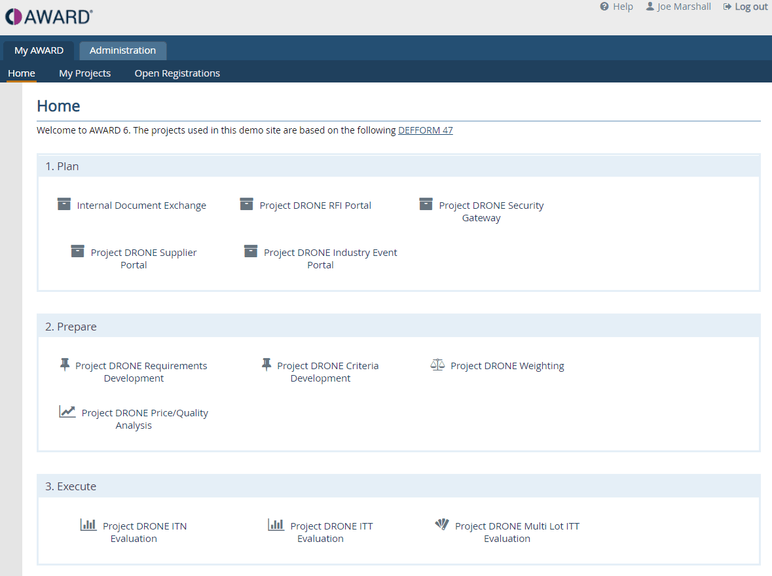Click the balance scales icon for DRONE Weighting

[x=437, y=365]
